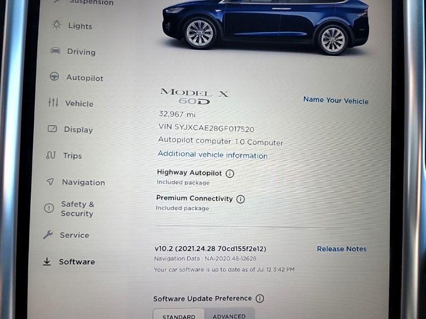Show Highway Autopilot info icon
The height and width of the screenshot is (319, 426).
230,173
